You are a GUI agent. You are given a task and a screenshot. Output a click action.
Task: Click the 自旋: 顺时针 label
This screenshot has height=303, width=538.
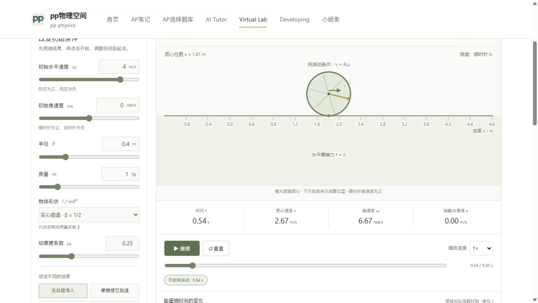click(x=476, y=54)
